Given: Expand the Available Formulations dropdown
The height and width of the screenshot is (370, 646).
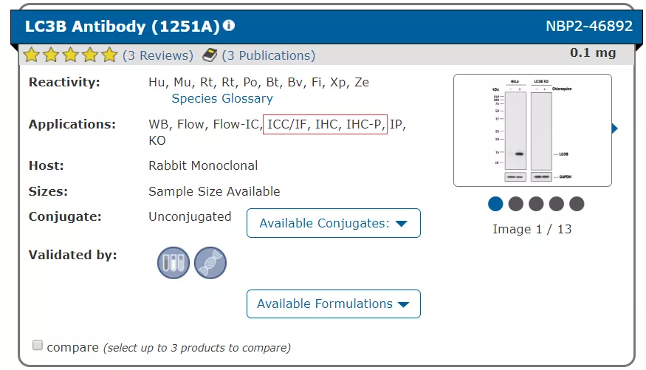Looking at the screenshot, I should coord(333,304).
